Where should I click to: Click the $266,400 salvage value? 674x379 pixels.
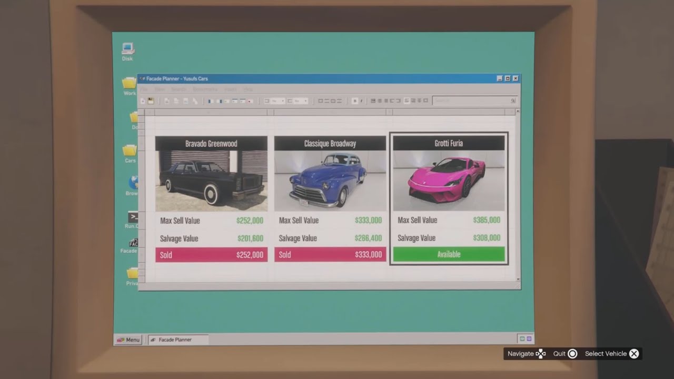click(x=369, y=238)
